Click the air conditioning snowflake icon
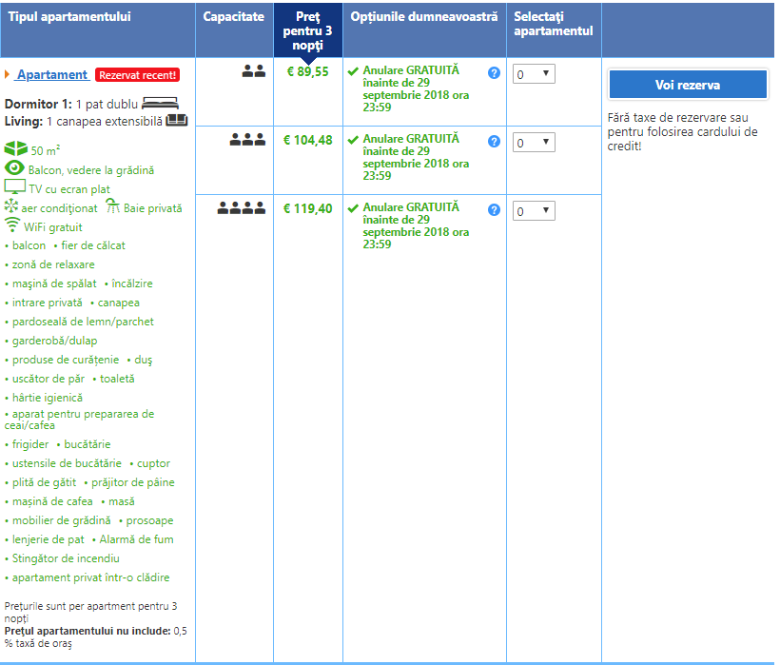The image size is (780, 665). (12, 206)
